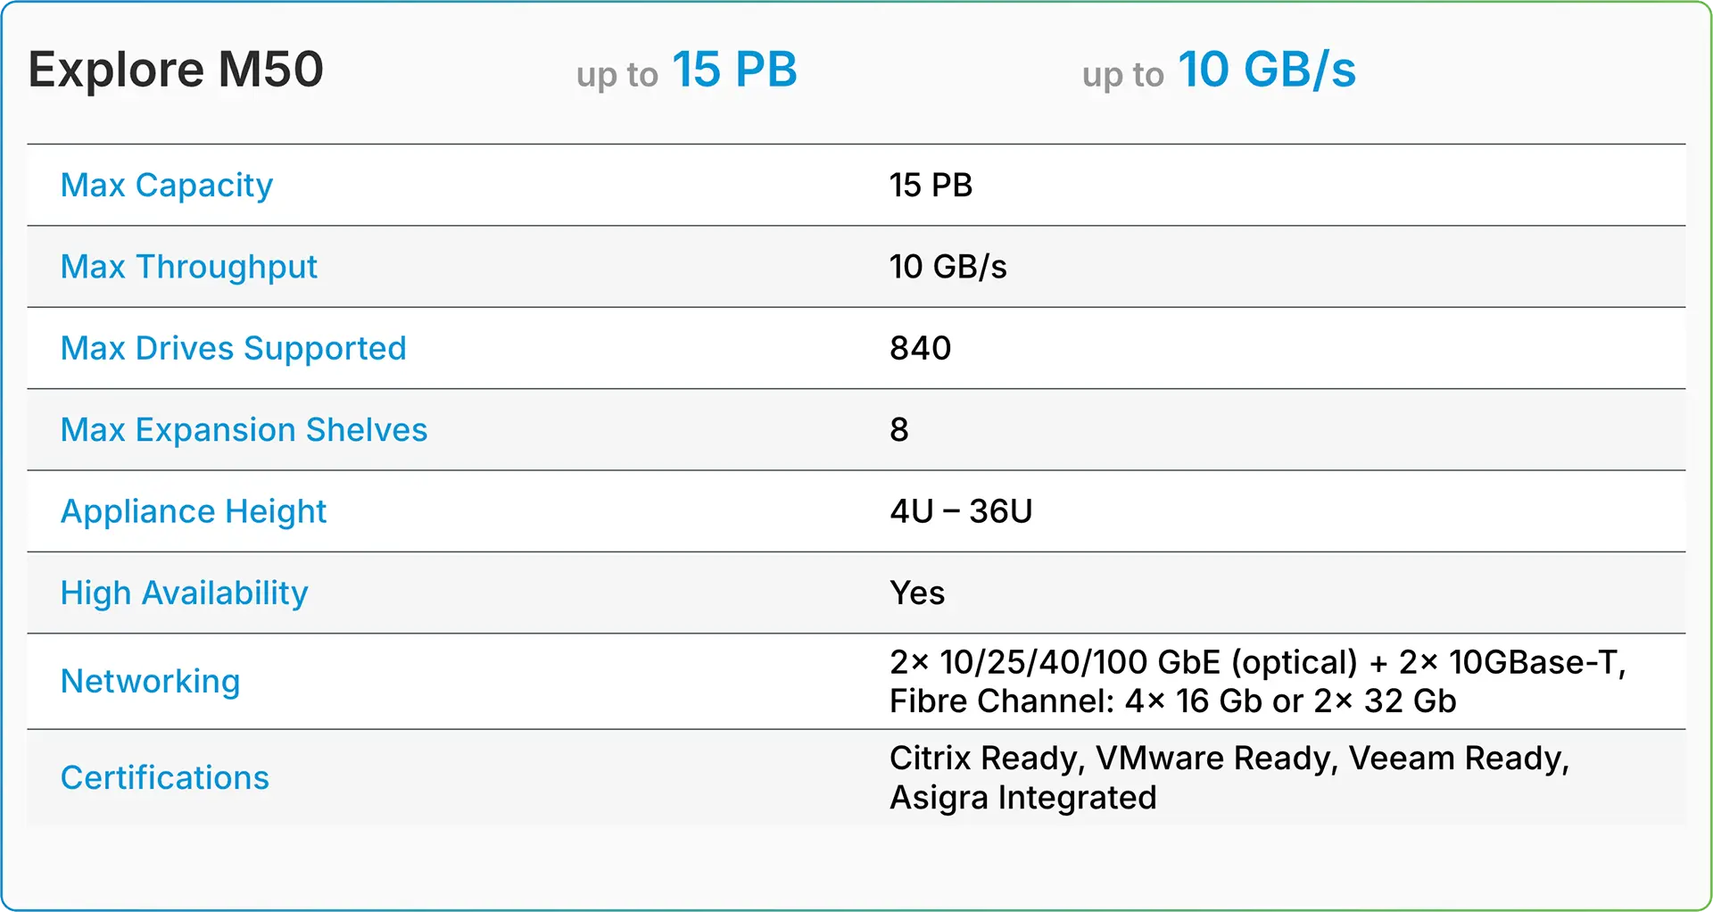Click the Max Throughput label
The height and width of the screenshot is (912, 1713).
pos(189,267)
